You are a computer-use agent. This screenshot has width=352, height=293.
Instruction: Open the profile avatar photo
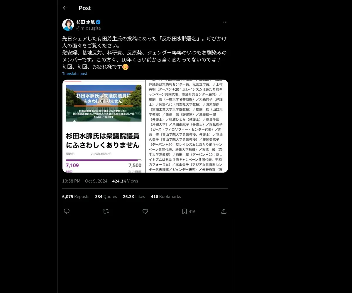coord(68,25)
